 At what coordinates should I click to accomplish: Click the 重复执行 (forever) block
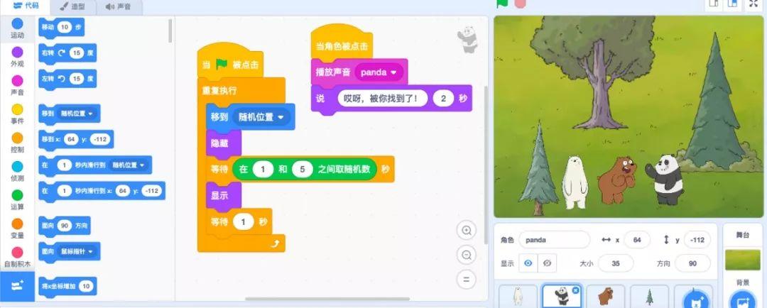(x=219, y=90)
